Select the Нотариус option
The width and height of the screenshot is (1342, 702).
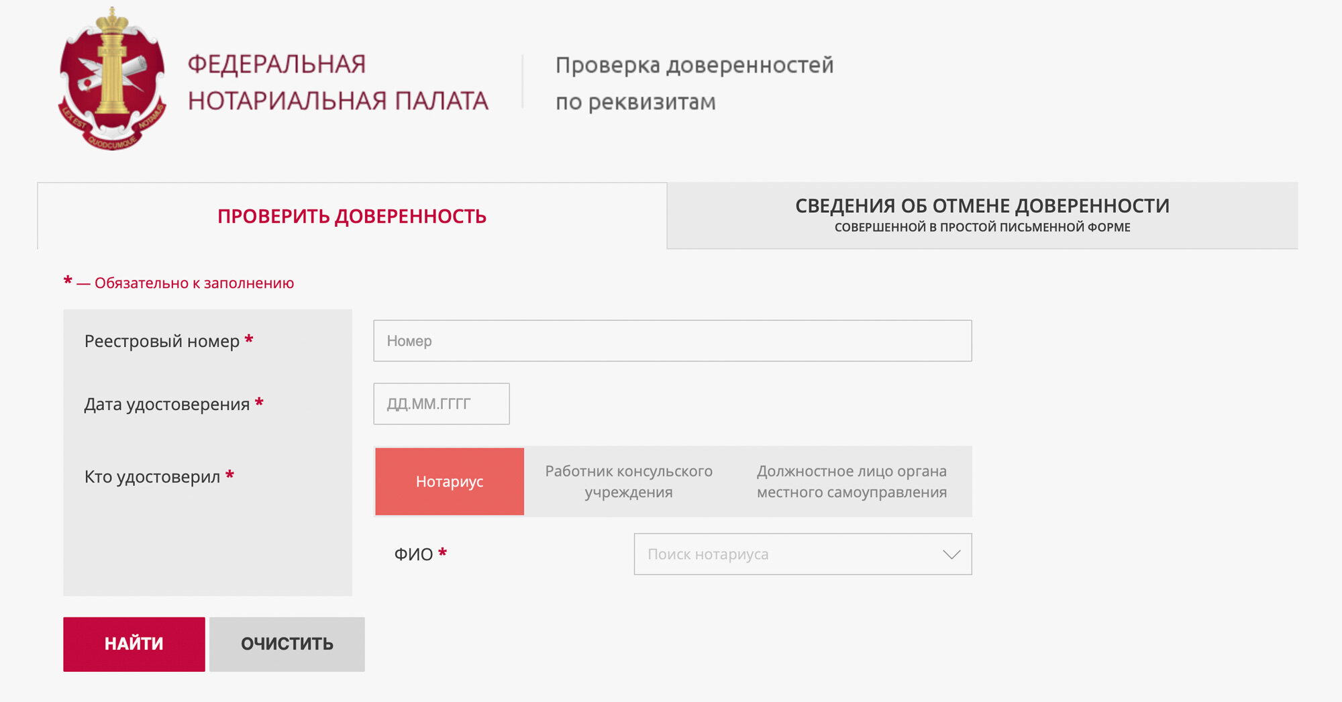pyautogui.click(x=450, y=481)
